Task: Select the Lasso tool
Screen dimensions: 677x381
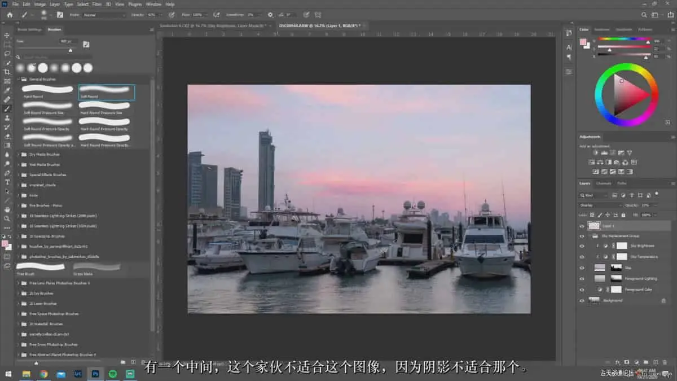Action: tap(7, 54)
